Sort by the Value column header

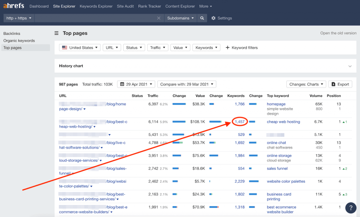[200, 96]
